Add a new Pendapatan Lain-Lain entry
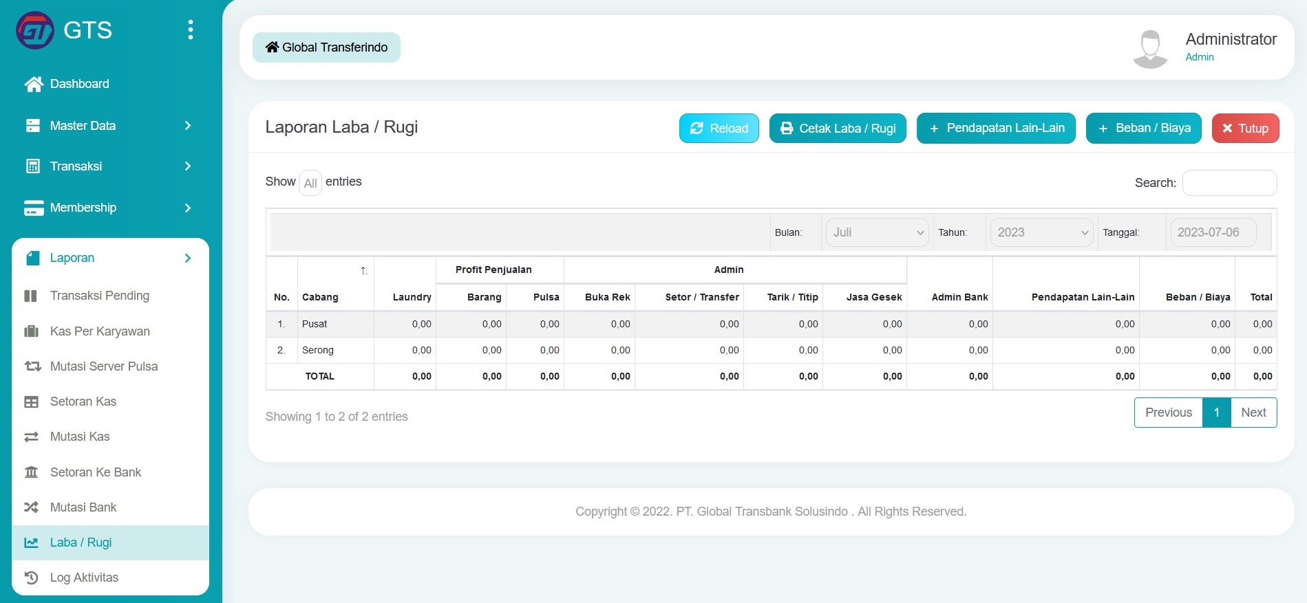The height and width of the screenshot is (603, 1307). pos(996,129)
